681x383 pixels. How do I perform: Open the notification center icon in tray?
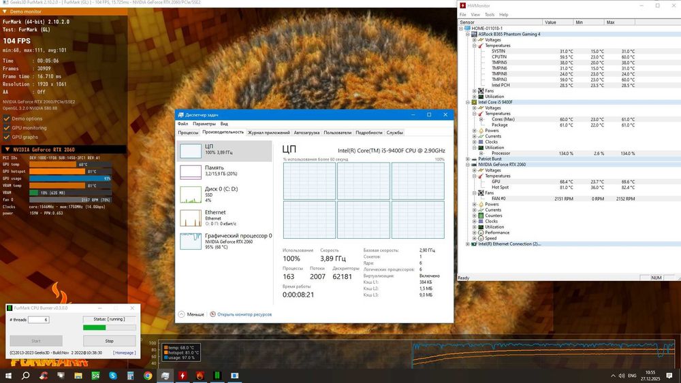(x=669, y=376)
